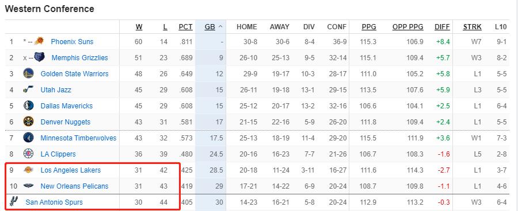Sort table by PPG column header
Screen dimensions: 518x211
[x=369, y=27]
